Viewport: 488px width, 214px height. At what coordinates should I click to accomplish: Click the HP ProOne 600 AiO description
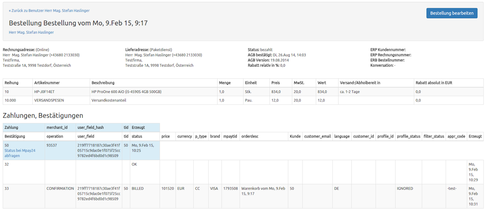tap(126, 92)
